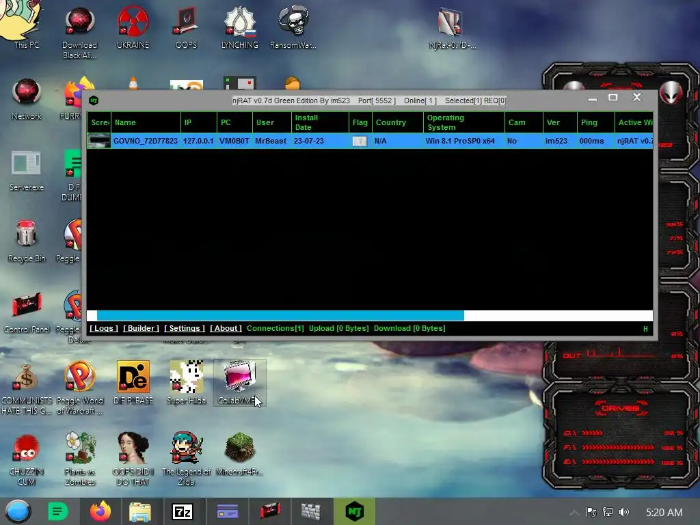Click the client screen thumbnail
Screen dimensions: 700x525
click(x=98, y=141)
